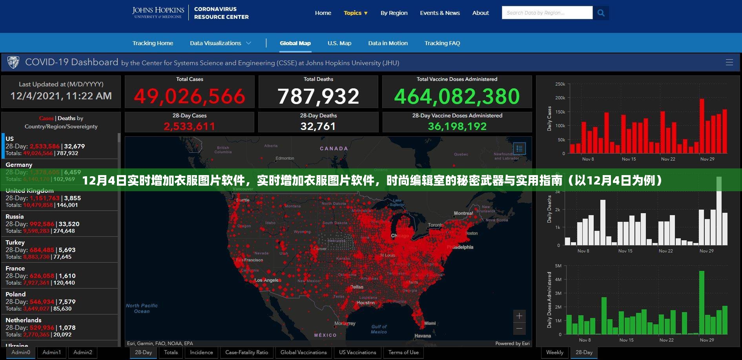The width and height of the screenshot is (742, 360).
Task: Click the Total Cases value 49,026,566
Action: click(x=190, y=97)
